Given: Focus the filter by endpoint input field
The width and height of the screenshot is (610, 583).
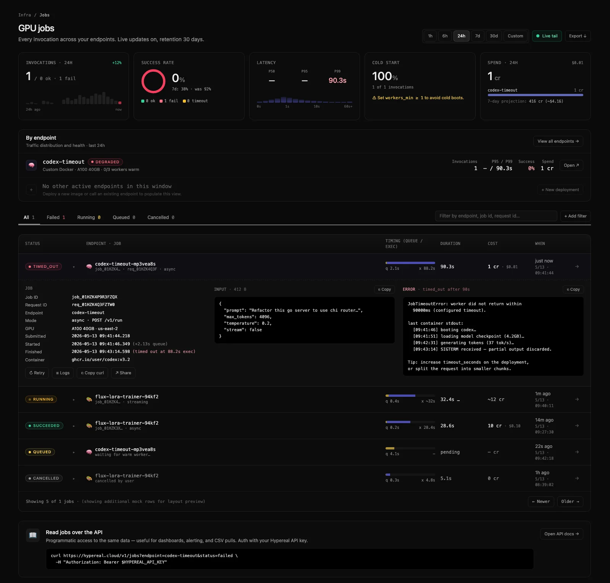Looking at the screenshot, I should click(496, 216).
